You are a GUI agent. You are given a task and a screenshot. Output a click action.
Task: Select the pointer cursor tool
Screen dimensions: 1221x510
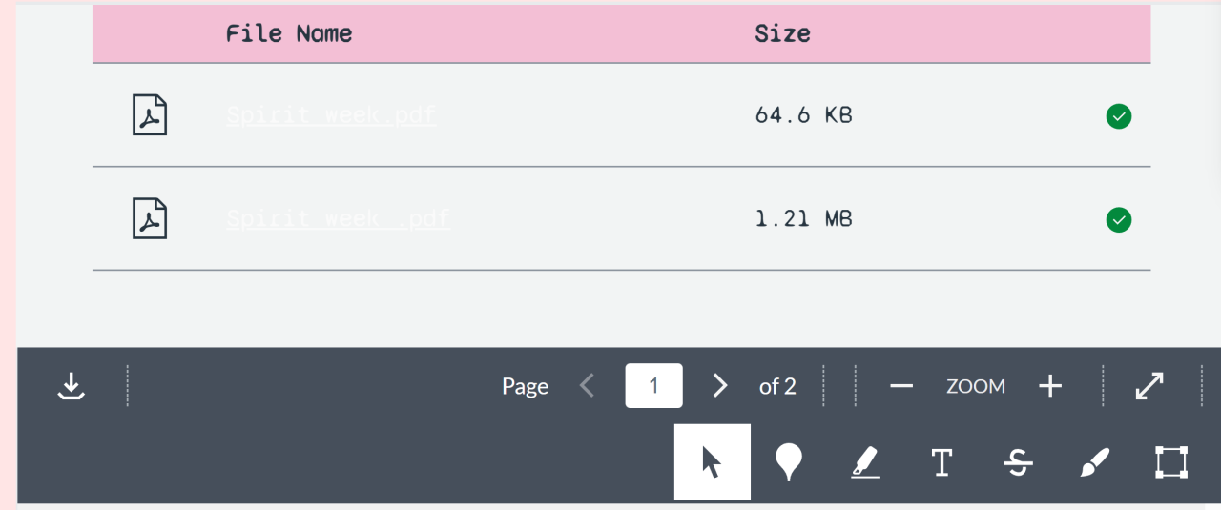tap(712, 462)
